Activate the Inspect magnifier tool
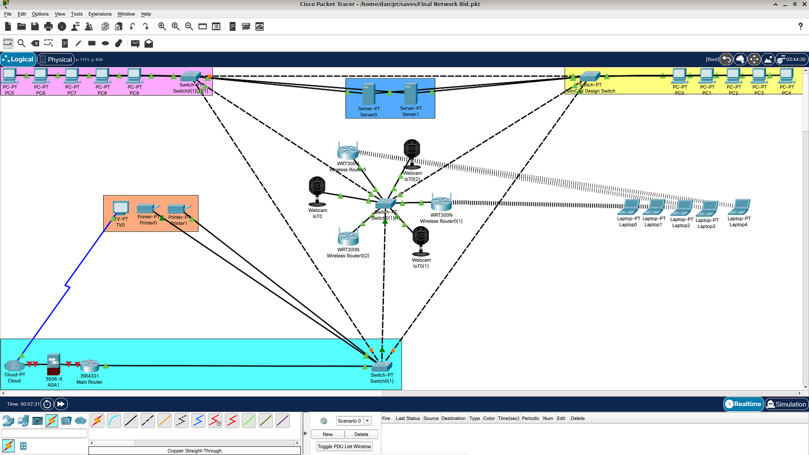 pyautogui.click(x=21, y=43)
